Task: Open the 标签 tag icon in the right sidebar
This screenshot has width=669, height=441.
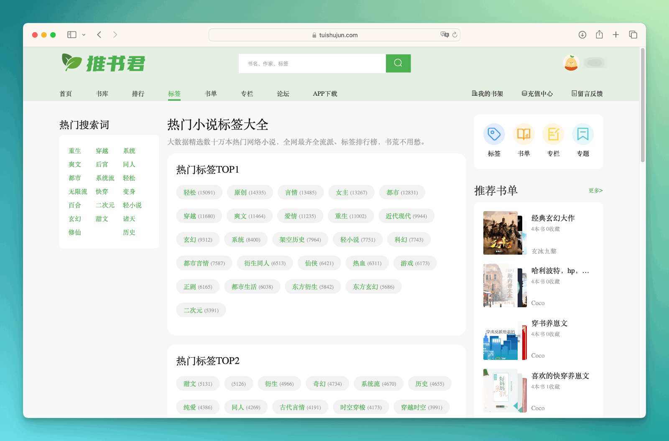Action: coord(494,135)
